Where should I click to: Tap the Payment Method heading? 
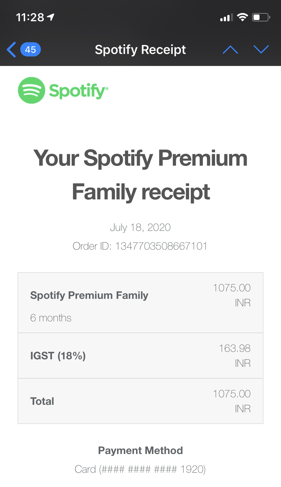(140, 451)
